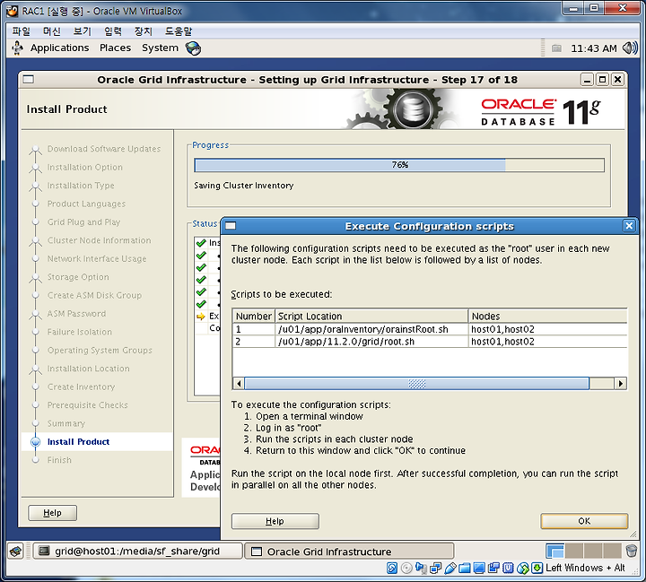Click Help button in the installer window
Screen dimensions: 646x582
(52, 513)
